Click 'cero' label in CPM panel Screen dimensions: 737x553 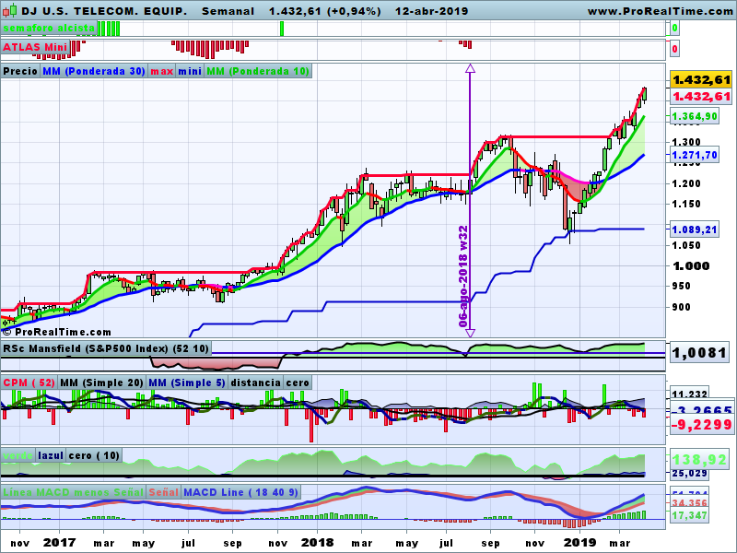[x=298, y=382]
